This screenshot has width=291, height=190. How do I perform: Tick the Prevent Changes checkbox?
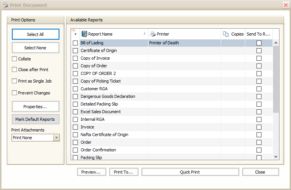pyautogui.click(x=15, y=93)
